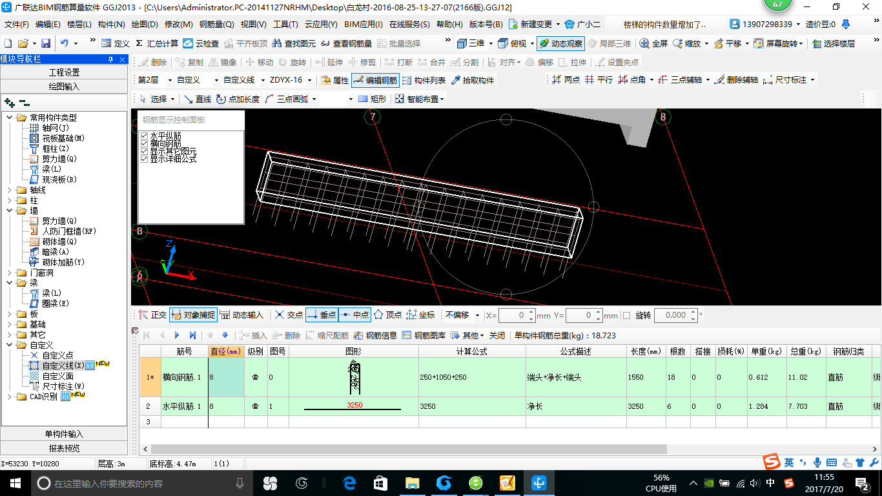The image size is (882, 496).
Task: Use 拾取构件 pick component tool
Action: [x=473, y=80]
